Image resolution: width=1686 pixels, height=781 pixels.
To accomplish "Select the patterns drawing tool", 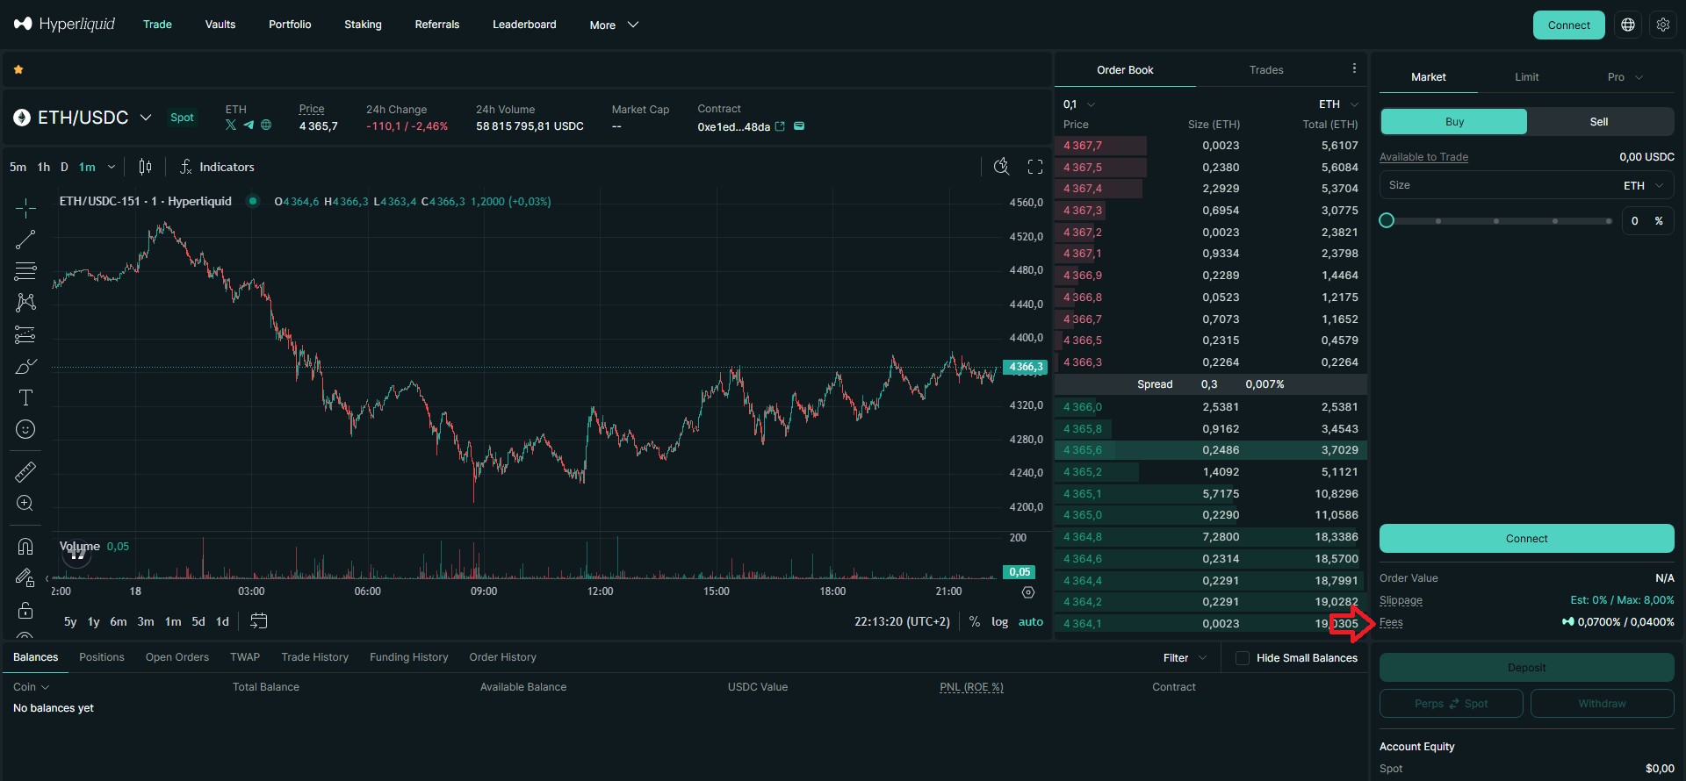I will click(x=25, y=303).
